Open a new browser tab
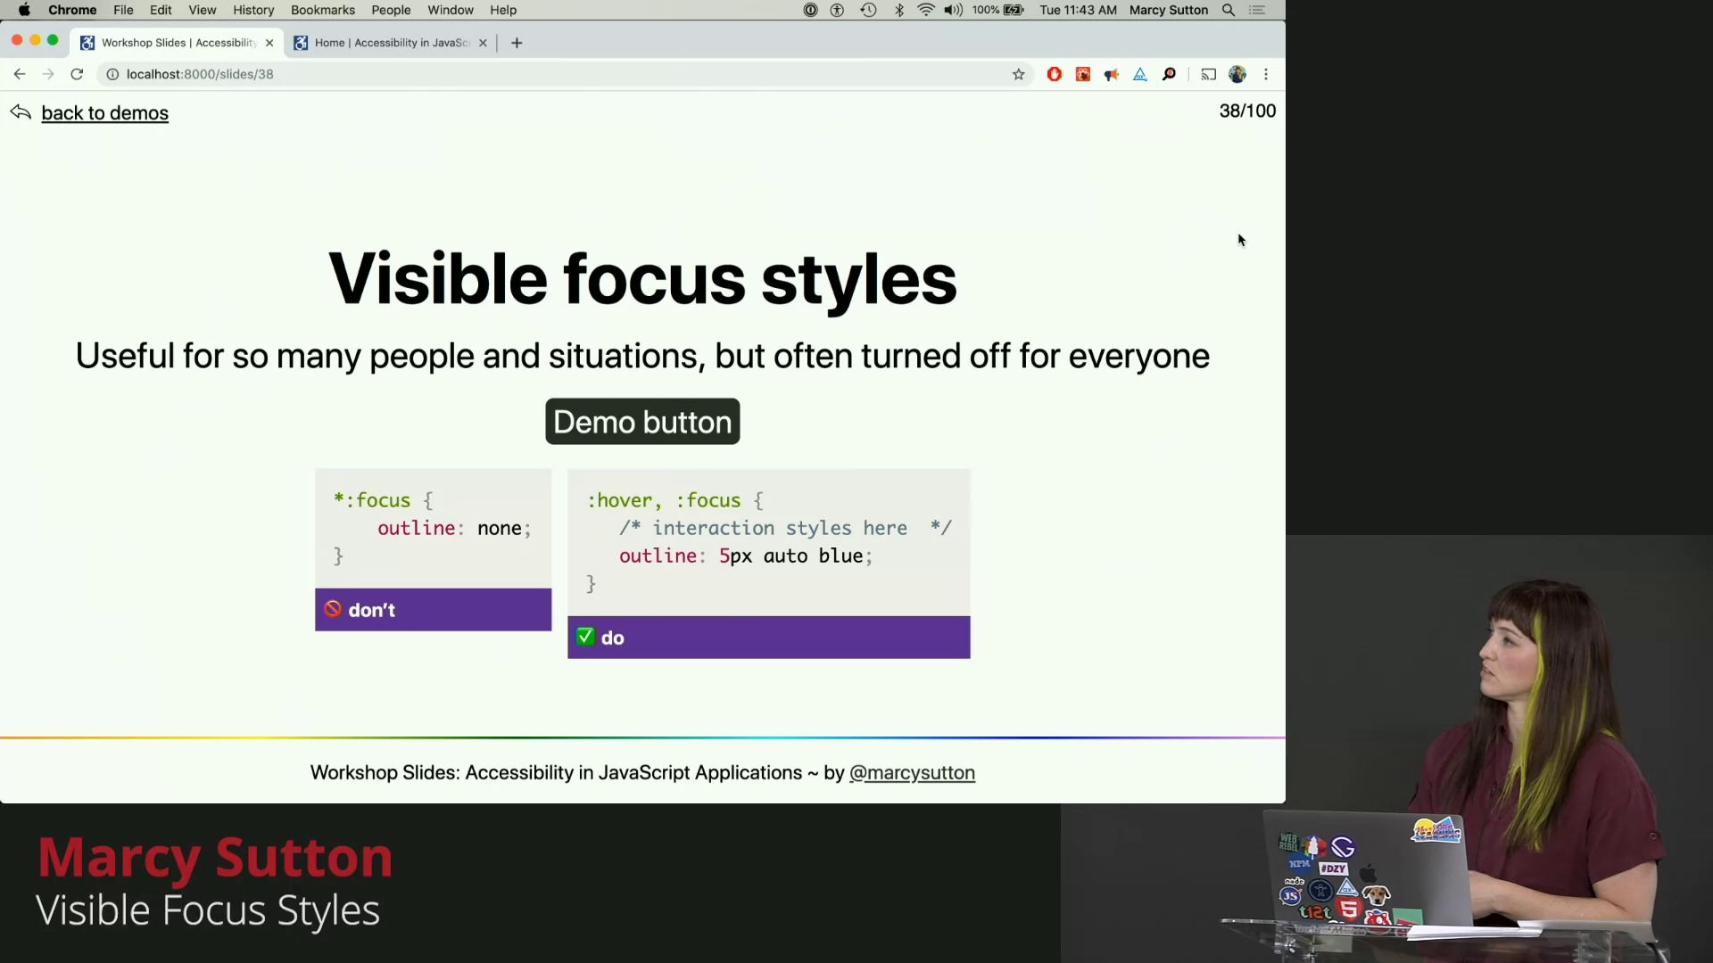Image resolution: width=1713 pixels, height=963 pixels. coord(517,43)
